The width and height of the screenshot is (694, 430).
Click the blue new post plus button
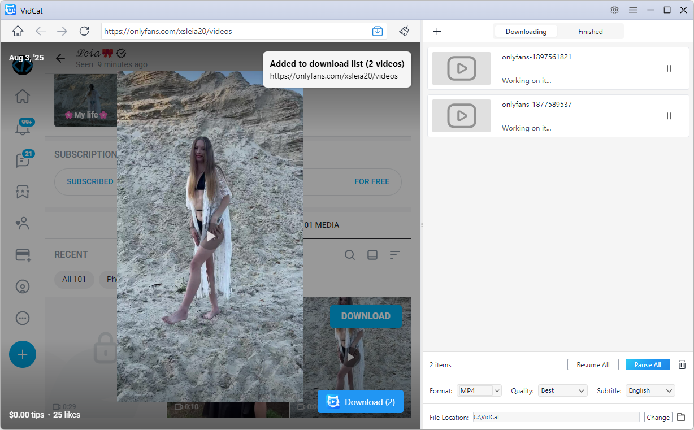coord(23,354)
